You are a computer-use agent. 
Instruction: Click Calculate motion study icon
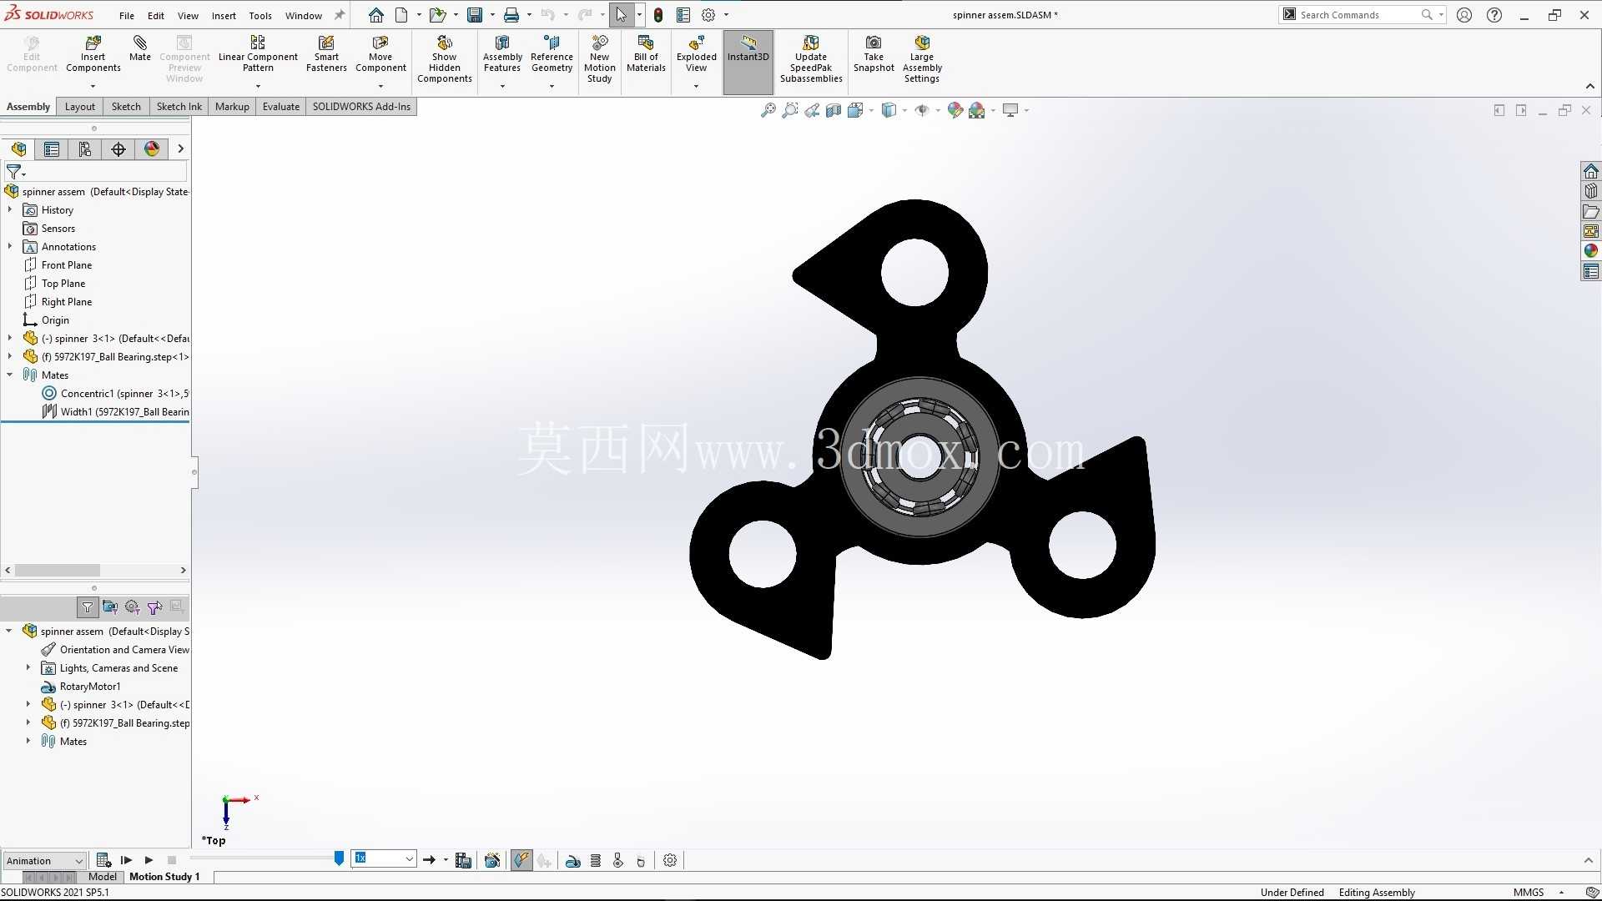[103, 860]
